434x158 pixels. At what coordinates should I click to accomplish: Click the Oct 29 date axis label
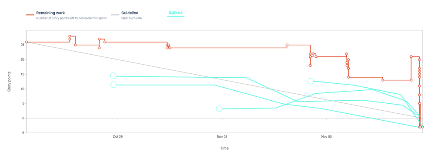coord(118,137)
